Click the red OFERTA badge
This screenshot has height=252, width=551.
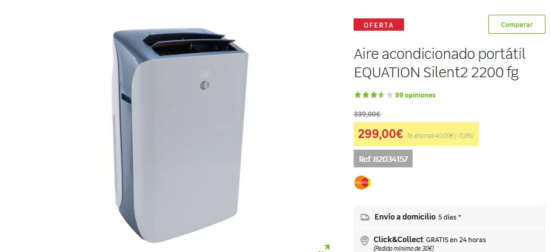378,25
